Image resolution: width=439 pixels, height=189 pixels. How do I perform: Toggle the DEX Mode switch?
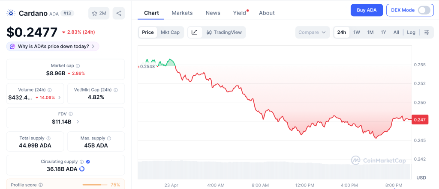click(x=424, y=10)
